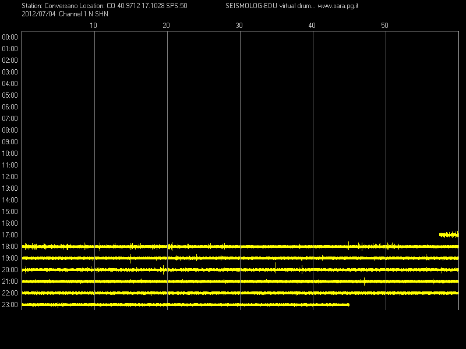Image resolution: width=466 pixels, height=349 pixels.
Task: Click the 01:00 hour row label
Action: (10, 49)
